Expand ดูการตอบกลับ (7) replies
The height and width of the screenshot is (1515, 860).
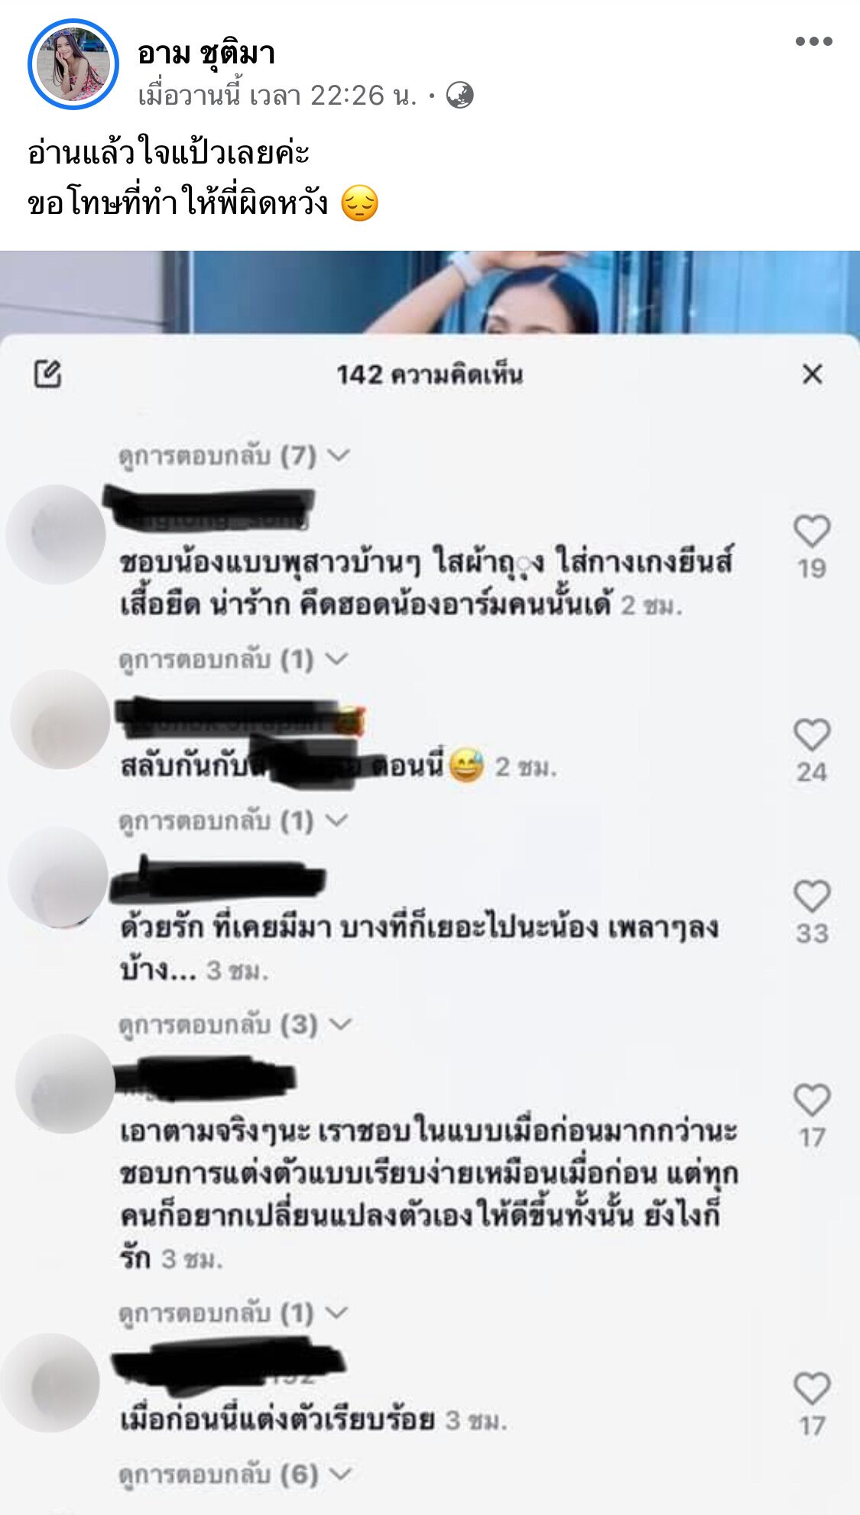click(235, 456)
